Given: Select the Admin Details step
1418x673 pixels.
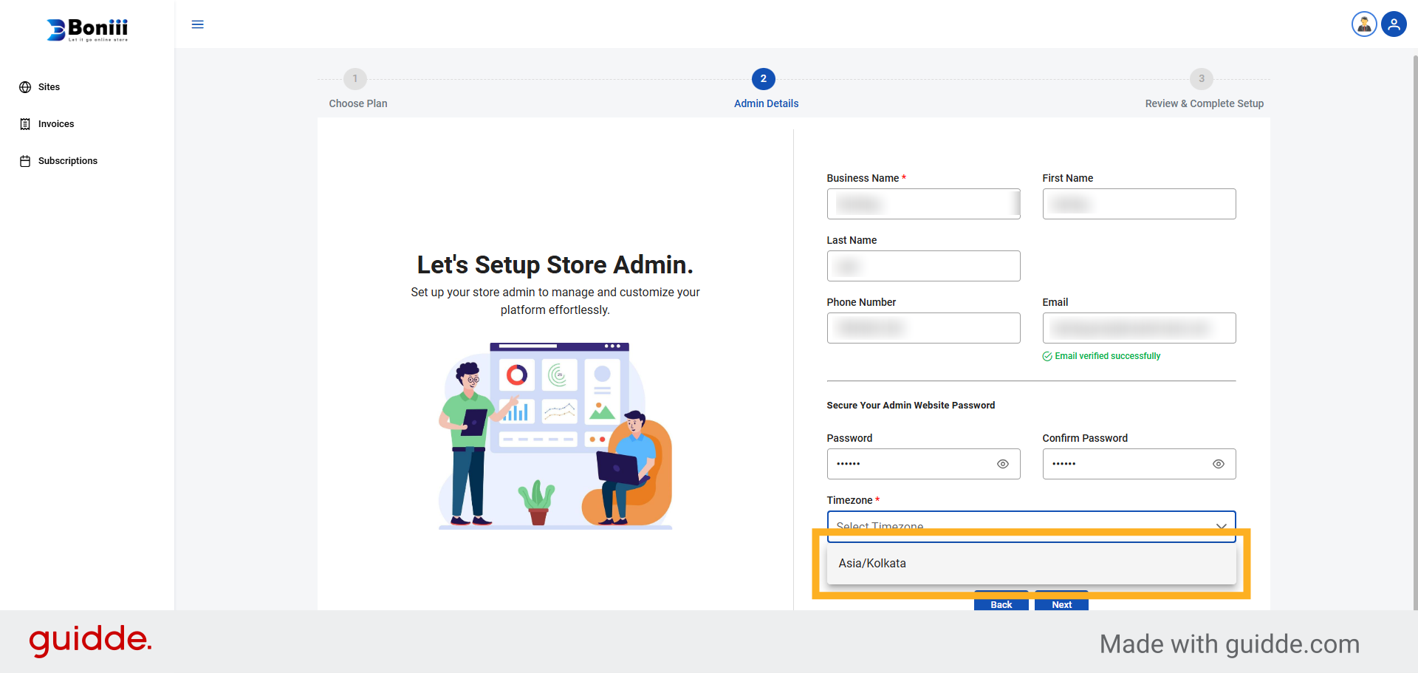Looking at the screenshot, I should pos(763,78).
